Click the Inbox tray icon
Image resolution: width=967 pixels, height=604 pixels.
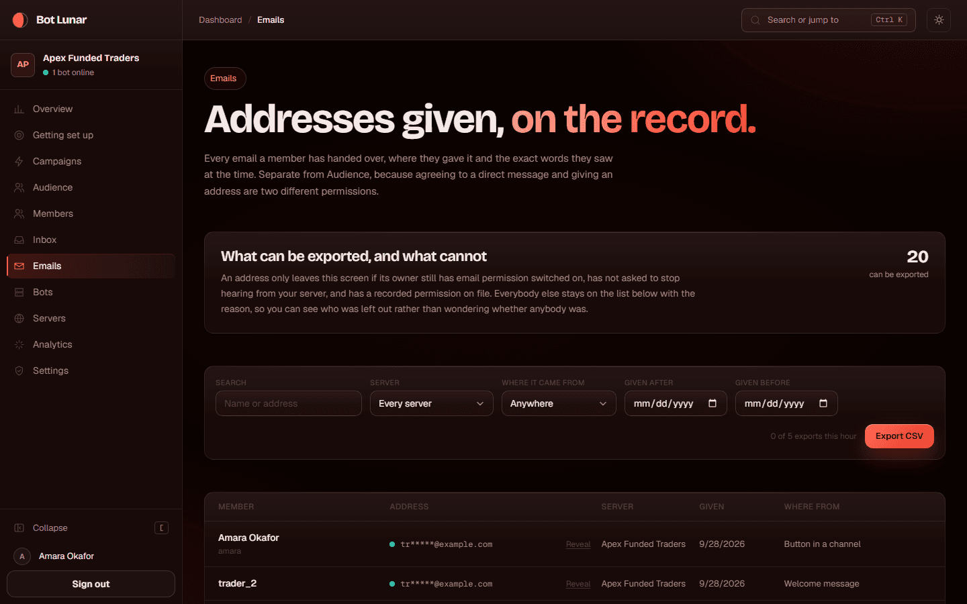(19, 240)
